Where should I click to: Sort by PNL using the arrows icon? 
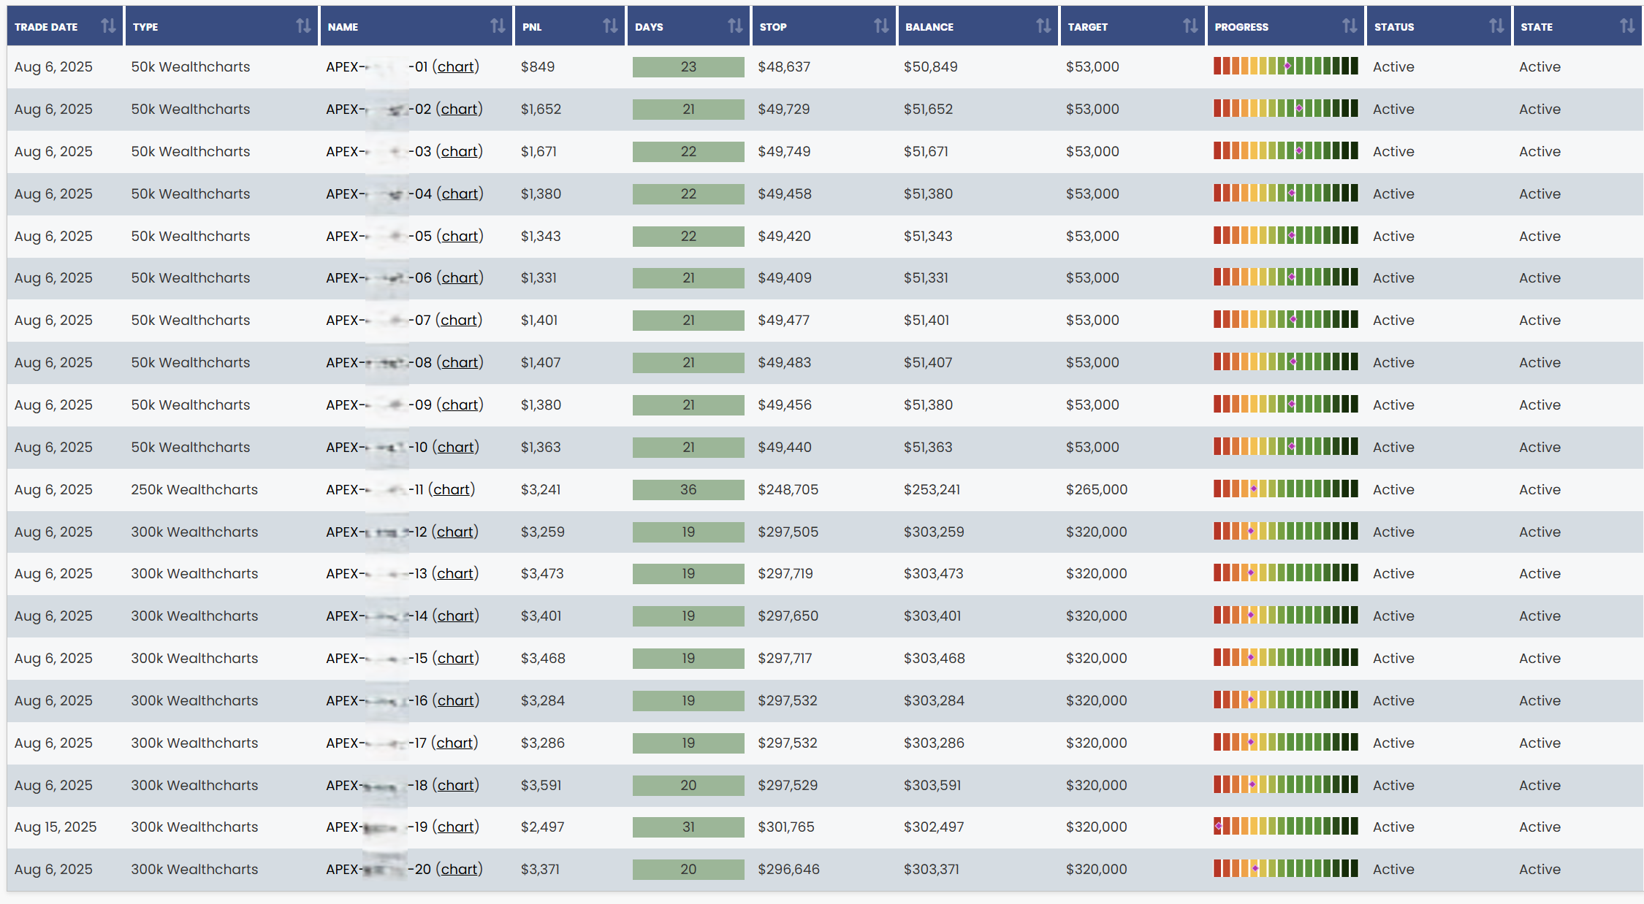coord(610,26)
